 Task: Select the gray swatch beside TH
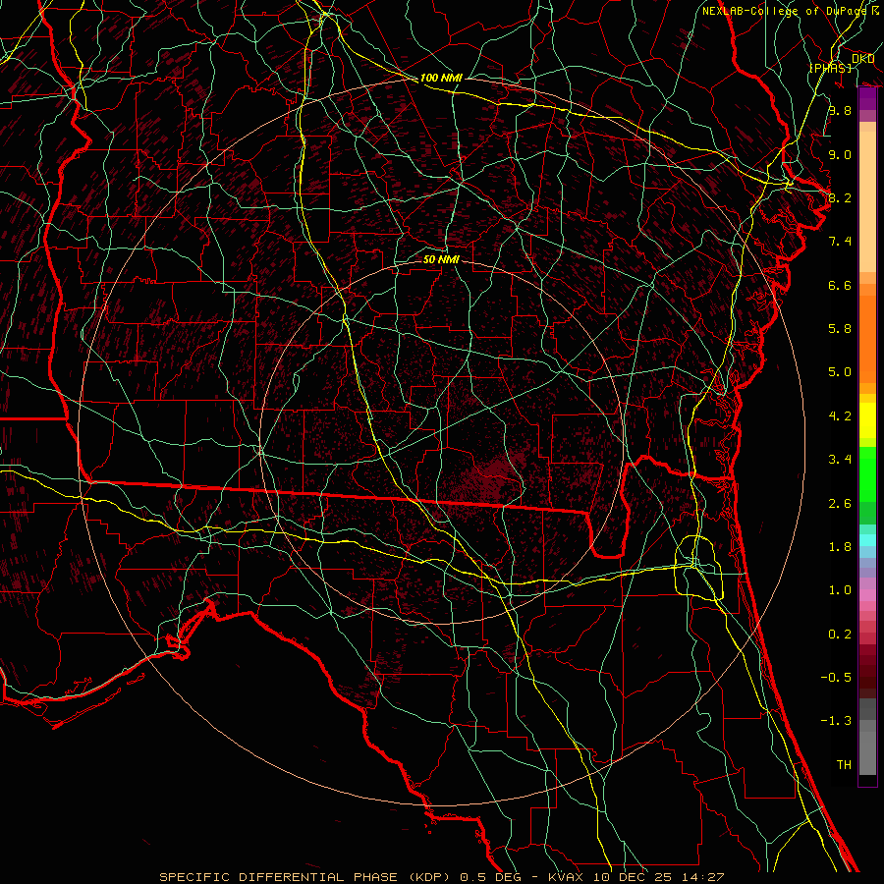point(867,764)
